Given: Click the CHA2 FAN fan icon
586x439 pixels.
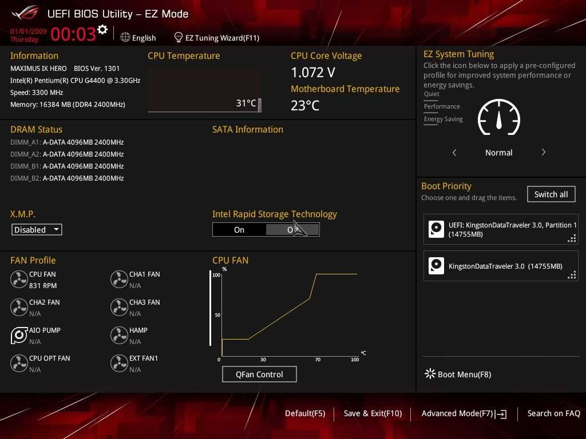Looking at the screenshot, I should [19, 308].
